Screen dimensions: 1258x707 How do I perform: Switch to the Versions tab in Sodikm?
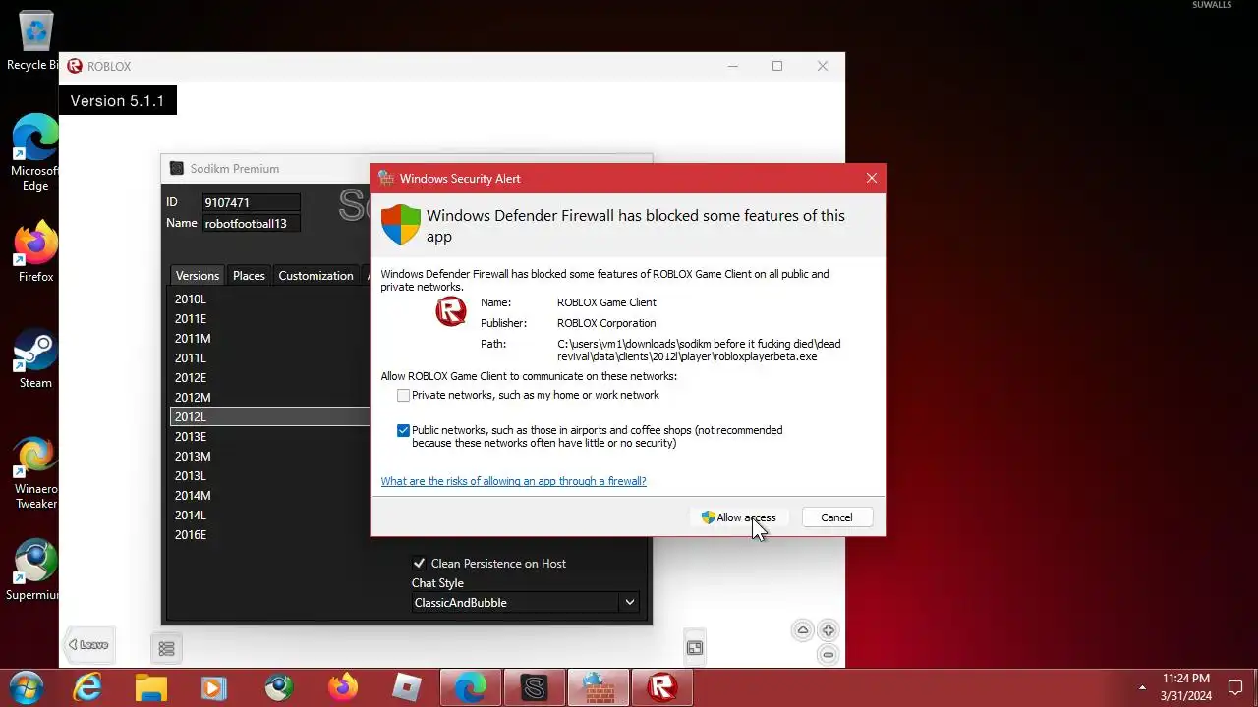click(x=198, y=276)
